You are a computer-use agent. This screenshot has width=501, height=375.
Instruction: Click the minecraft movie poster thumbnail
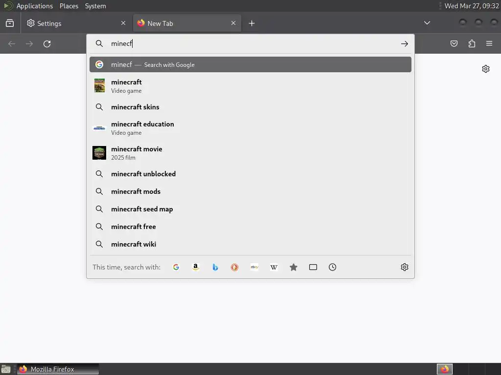click(x=99, y=153)
